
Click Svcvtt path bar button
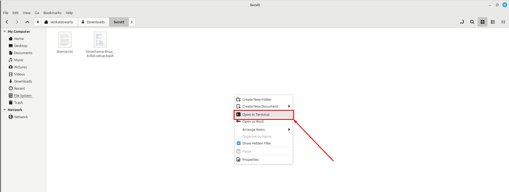119,22
